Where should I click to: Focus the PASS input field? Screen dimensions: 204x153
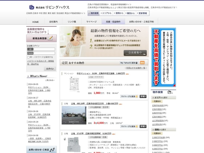[x=44, y=53]
